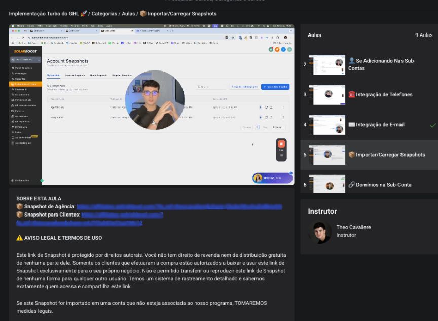438x321 pixels.
Task: Click the plus icon on the first snapshot row
Action: point(261,108)
